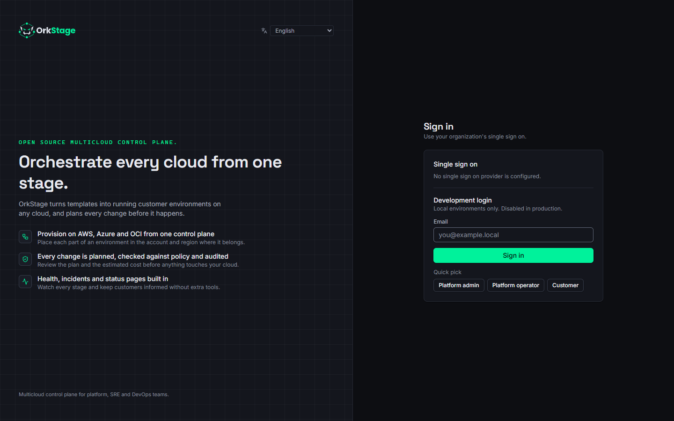Click 'Review the plan and the estimated cost' text

(138, 265)
